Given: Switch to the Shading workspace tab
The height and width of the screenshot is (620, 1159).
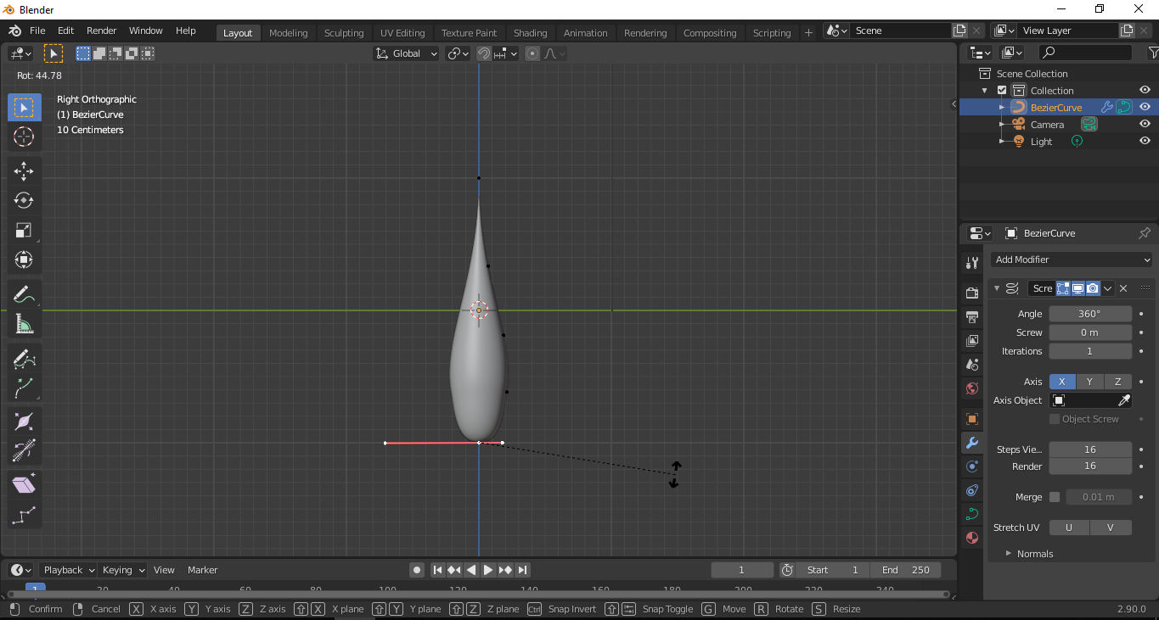Looking at the screenshot, I should coord(530,33).
